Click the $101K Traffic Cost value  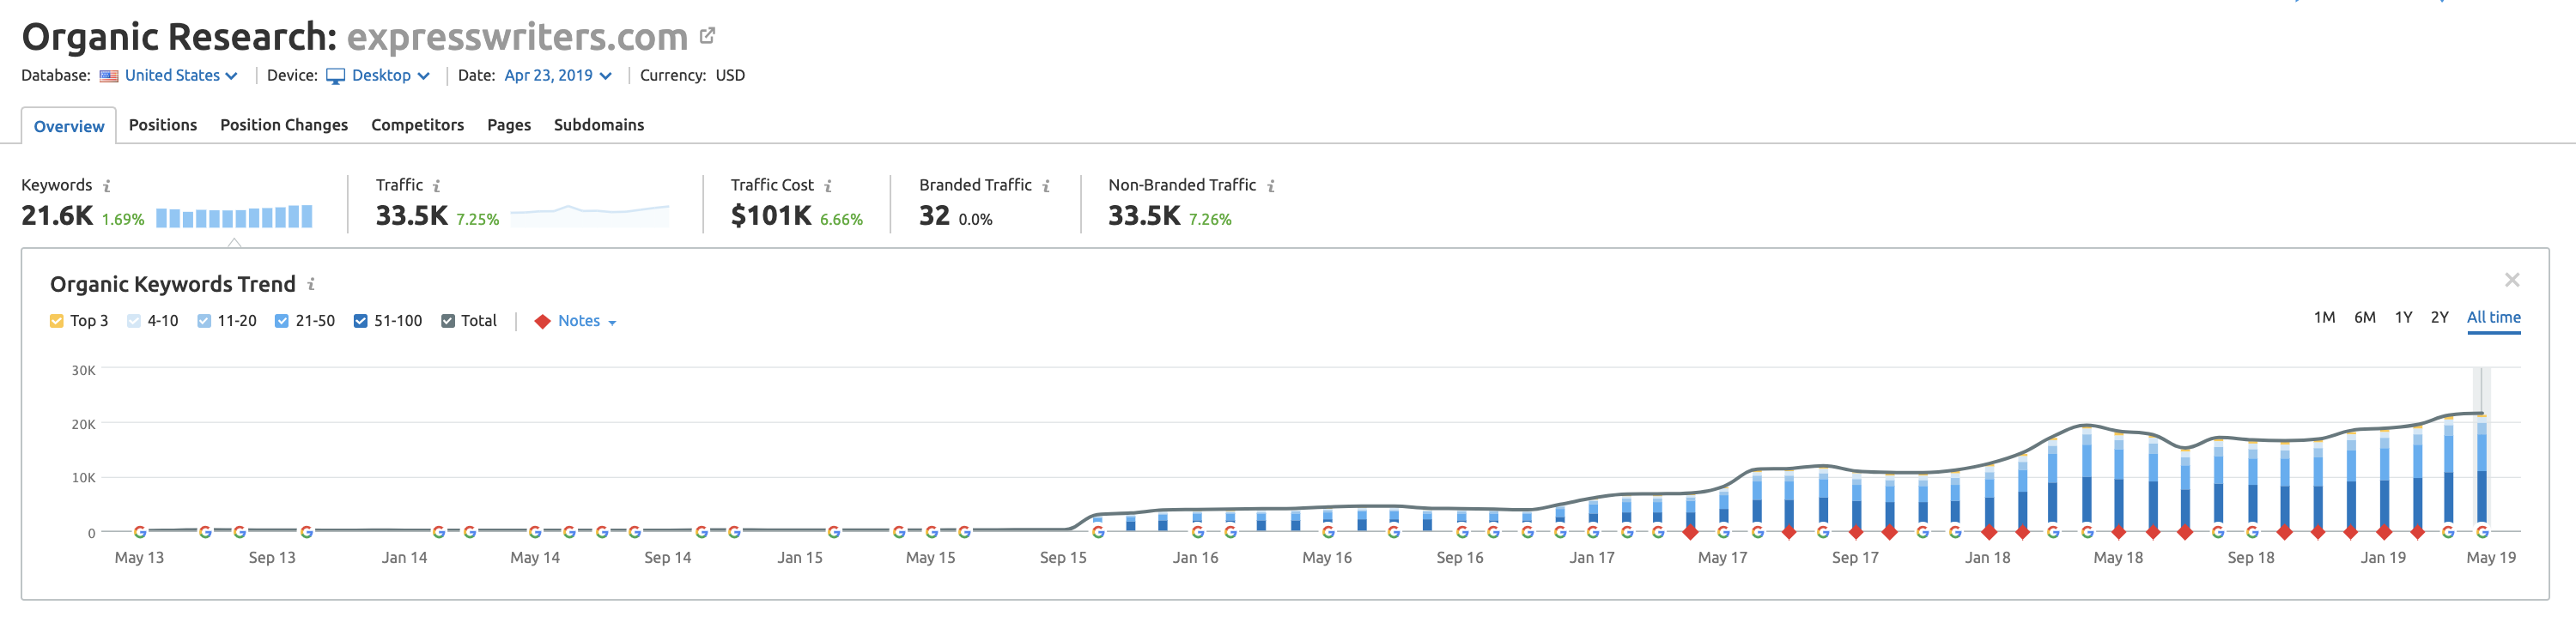[x=771, y=216]
